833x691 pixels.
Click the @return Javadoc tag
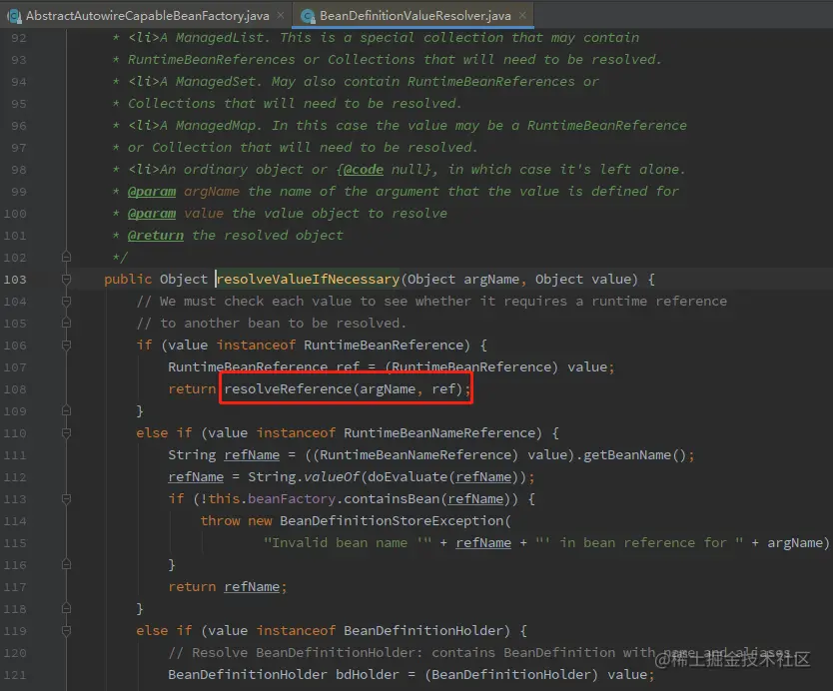156,236
